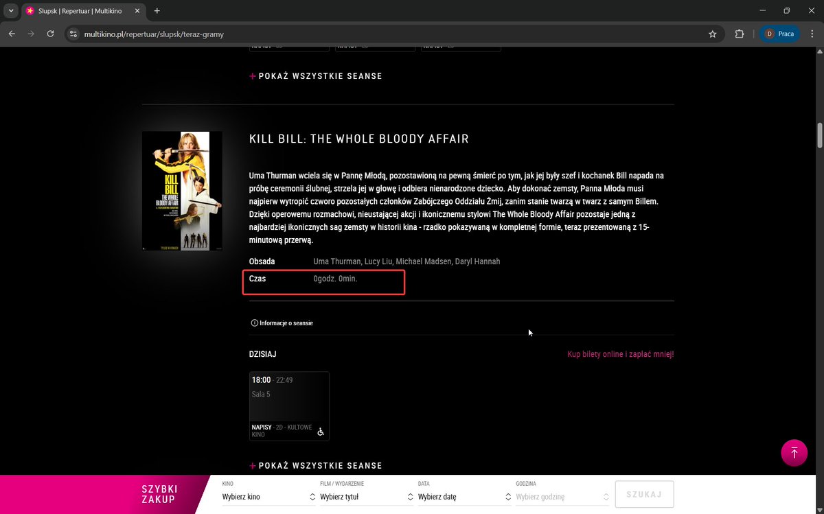Click the Szukaj button
The image size is (824, 514).
coord(645,494)
